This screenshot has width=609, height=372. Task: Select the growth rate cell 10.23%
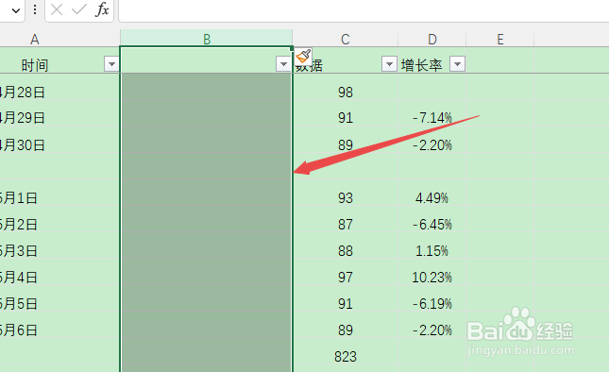coord(431,272)
